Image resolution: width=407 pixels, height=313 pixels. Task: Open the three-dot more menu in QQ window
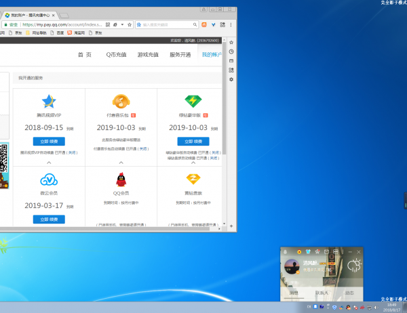tap(343, 252)
